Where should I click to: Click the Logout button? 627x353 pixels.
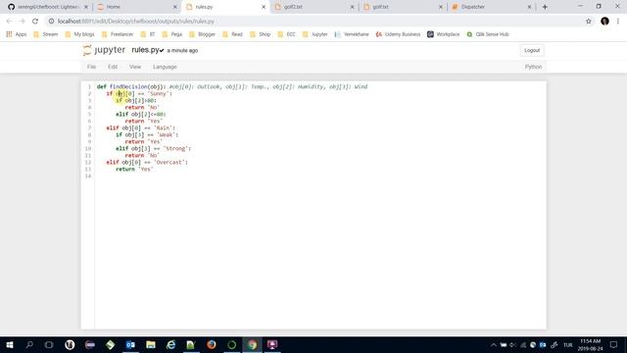click(x=532, y=50)
